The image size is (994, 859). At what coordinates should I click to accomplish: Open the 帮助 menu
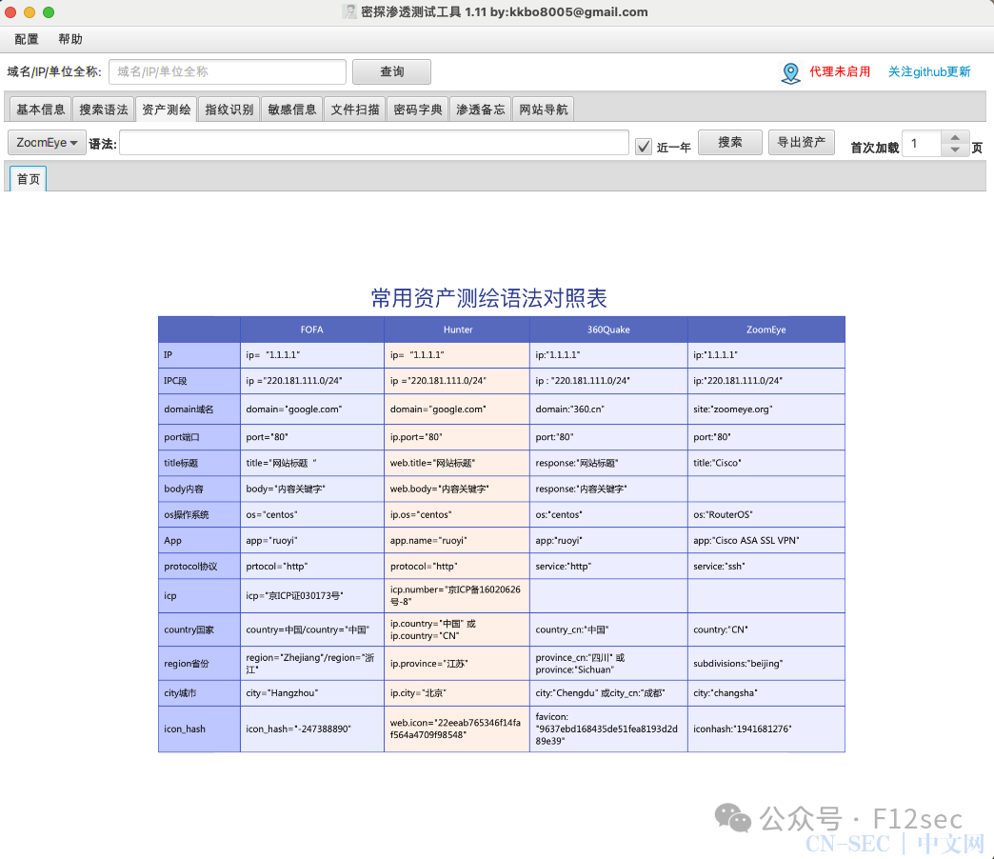tap(70, 39)
